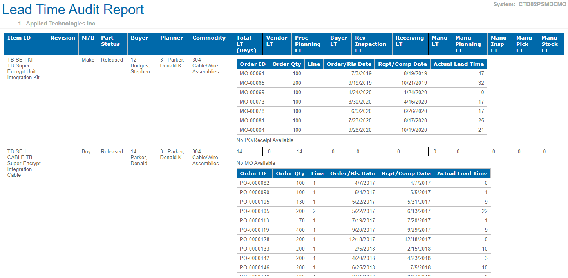Click the Total LT (Days) column header
Image resolution: width=568 pixels, height=278 pixels.
tap(246, 44)
